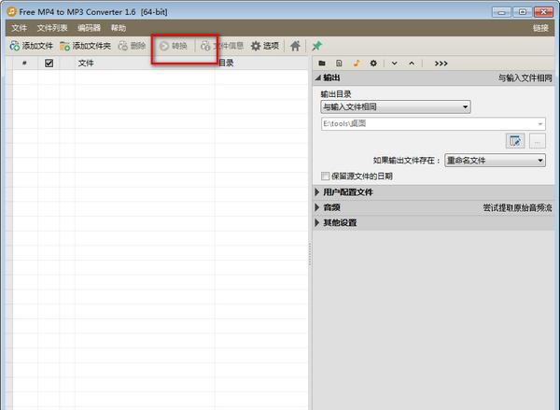Open 文件信息 (File info) from the toolbar
Image resolution: width=560 pixels, height=410 pixels.
[222, 46]
